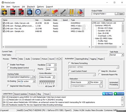Click Properties panel scroll down arrow
The image size is (126, 112).
pos(123,44)
